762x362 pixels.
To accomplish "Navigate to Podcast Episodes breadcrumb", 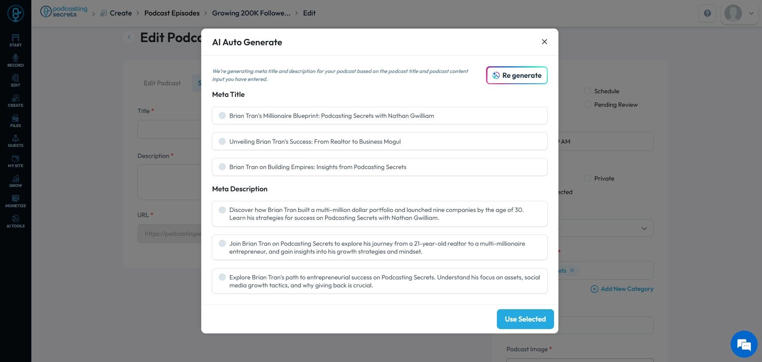I will (x=172, y=13).
